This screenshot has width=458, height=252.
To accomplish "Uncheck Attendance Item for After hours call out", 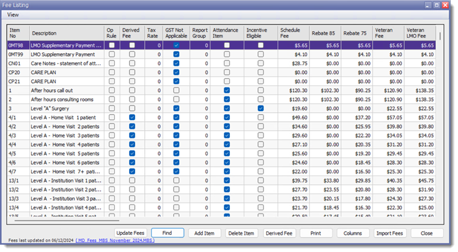I will (227, 90).
